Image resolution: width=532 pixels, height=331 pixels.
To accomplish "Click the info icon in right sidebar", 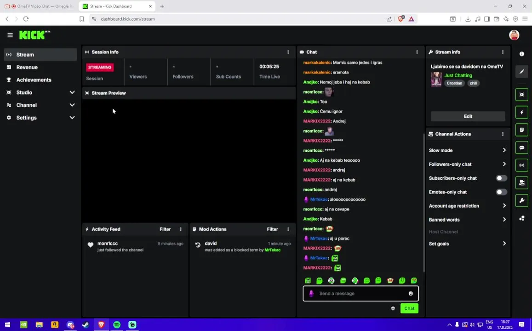I will click(x=522, y=54).
